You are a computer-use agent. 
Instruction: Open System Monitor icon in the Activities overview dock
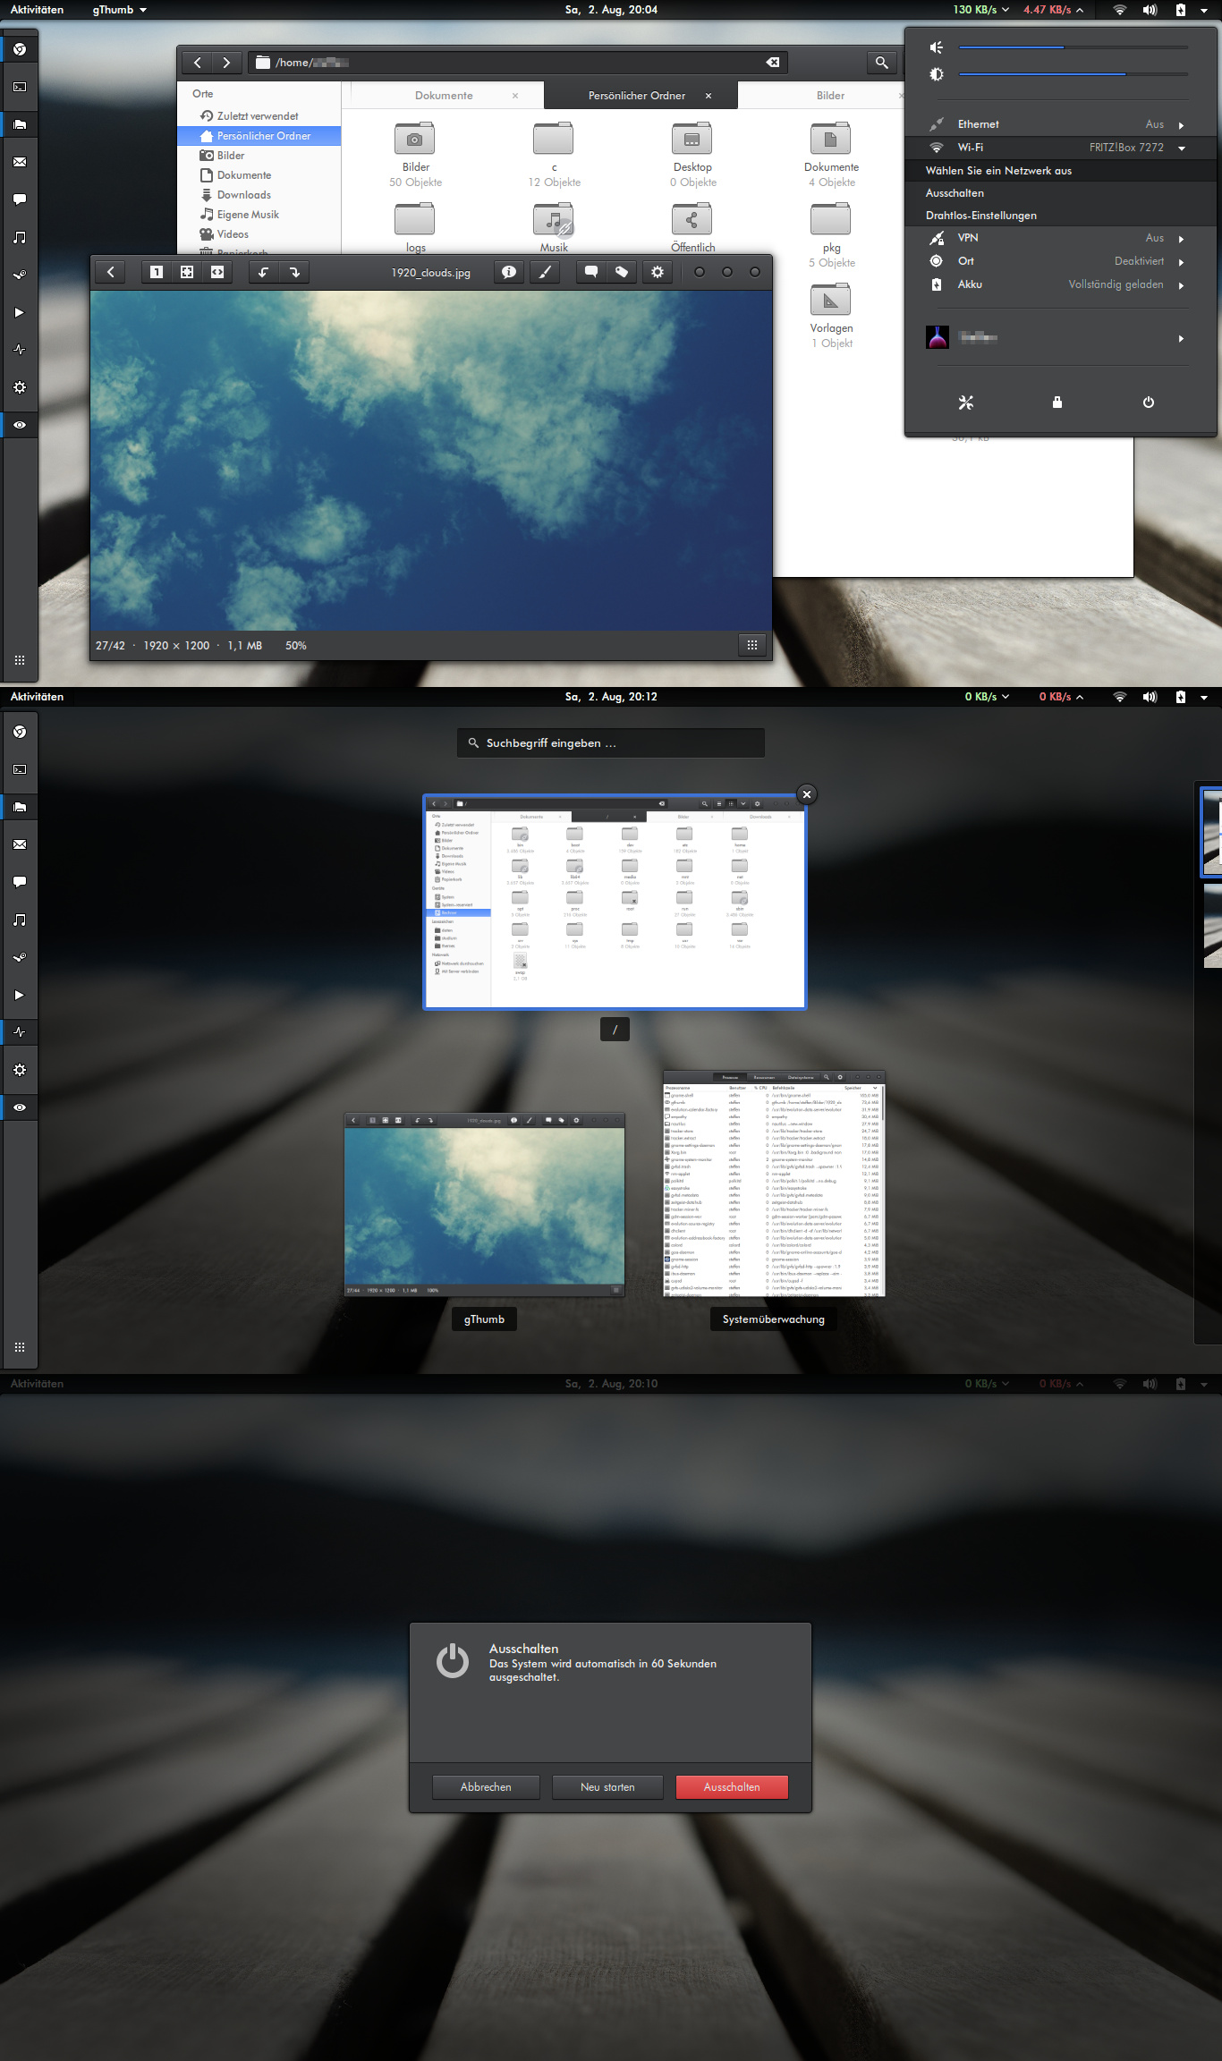click(x=20, y=1032)
